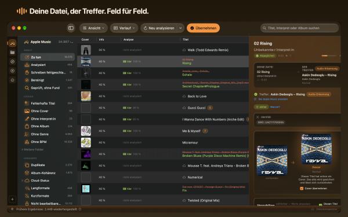Open the Ansicht dropdown
The width and height of the screenshot is (348, 217).
pyautogui.click(x=93, y=28)
